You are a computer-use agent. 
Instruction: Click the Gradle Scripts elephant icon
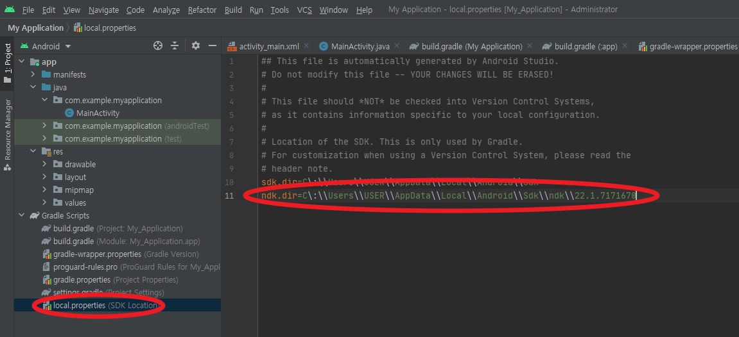35,216
